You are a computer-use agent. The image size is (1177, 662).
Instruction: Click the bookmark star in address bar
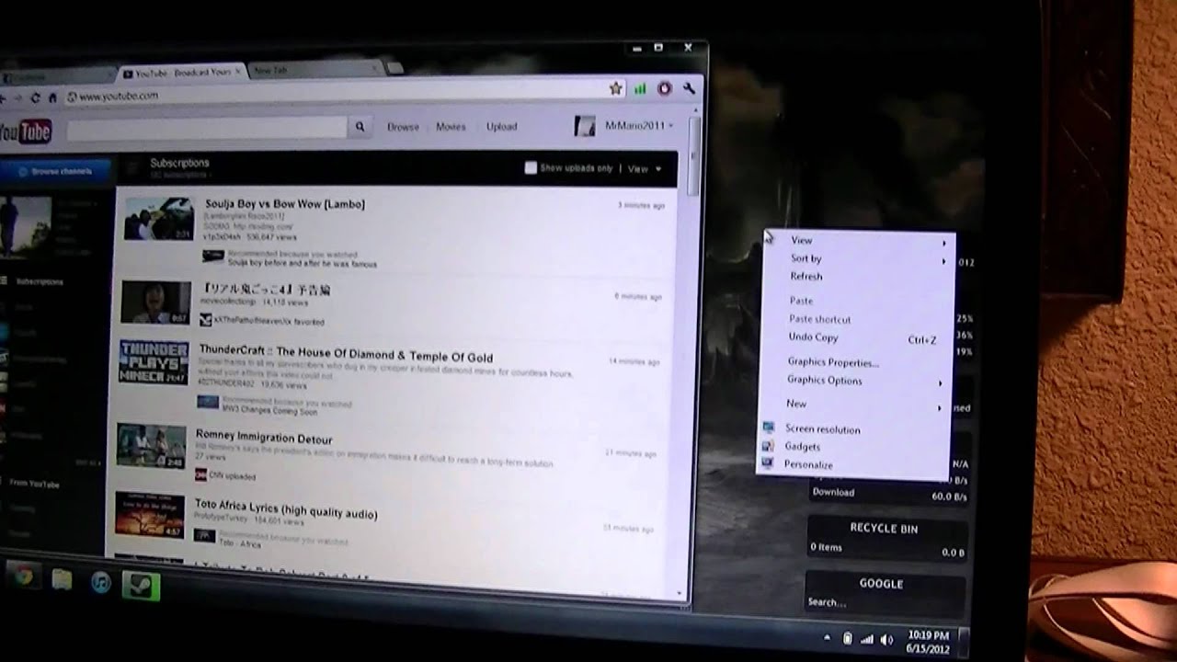[x=615, y=88]
